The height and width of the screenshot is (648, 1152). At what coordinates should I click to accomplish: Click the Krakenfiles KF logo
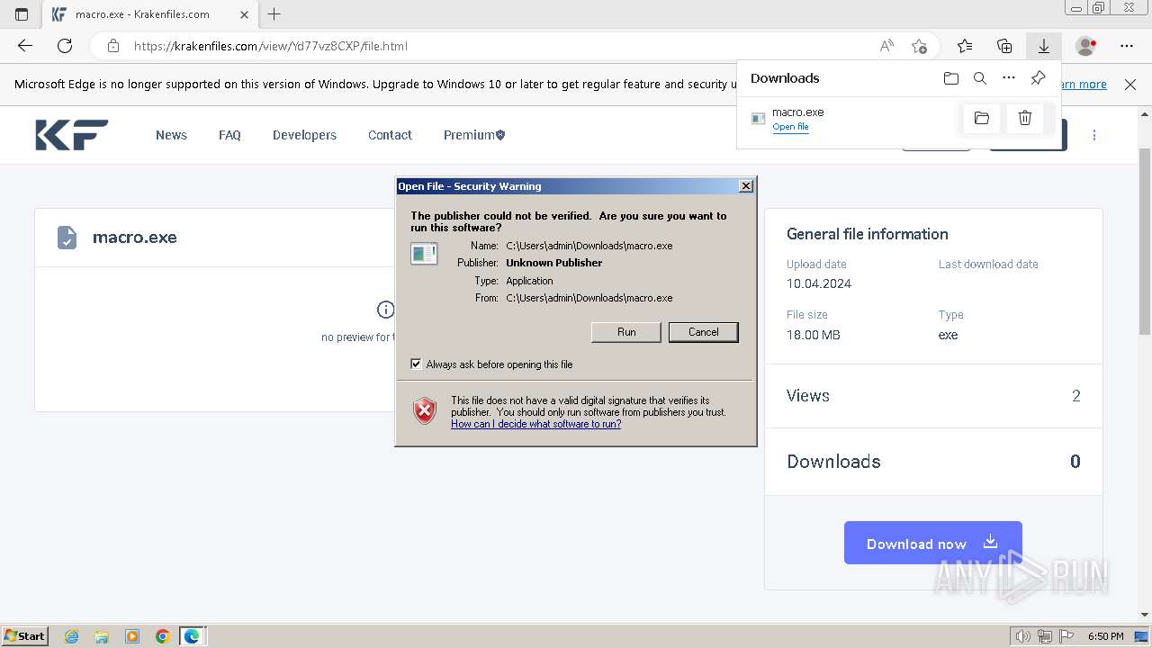point(72,135)
